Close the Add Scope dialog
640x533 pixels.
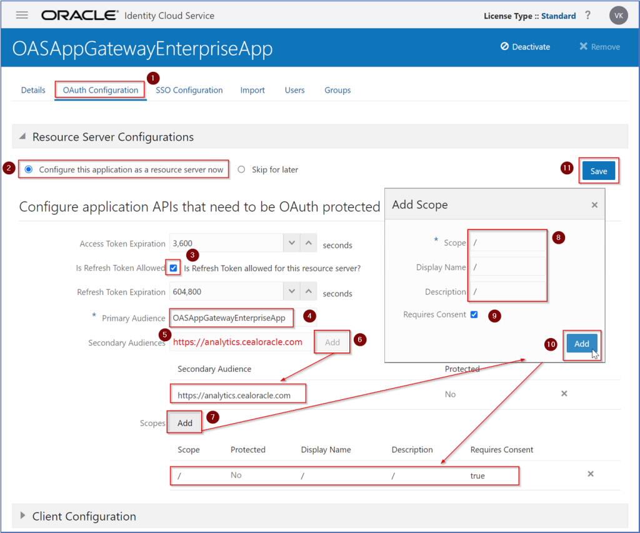pyautogui.click(x=594, y=204)
